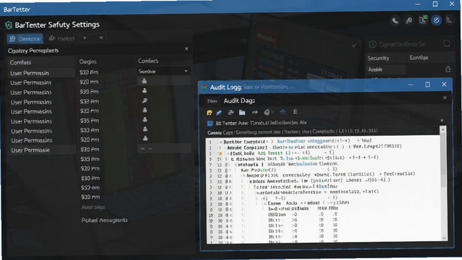Open the Sioolire combo box under Conflecs
The height and width of the screenshot is (260, 462).
coord(163,71)
